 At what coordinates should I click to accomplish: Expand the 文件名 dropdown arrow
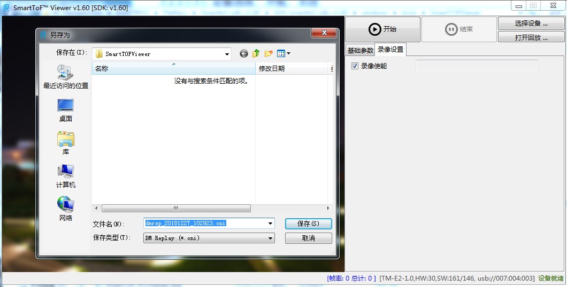pos(270,224)
